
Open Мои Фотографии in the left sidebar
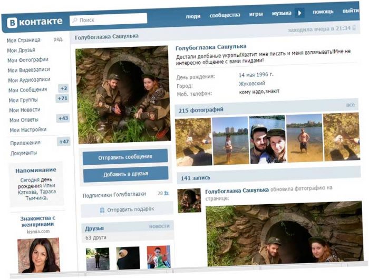click(28, 60)
